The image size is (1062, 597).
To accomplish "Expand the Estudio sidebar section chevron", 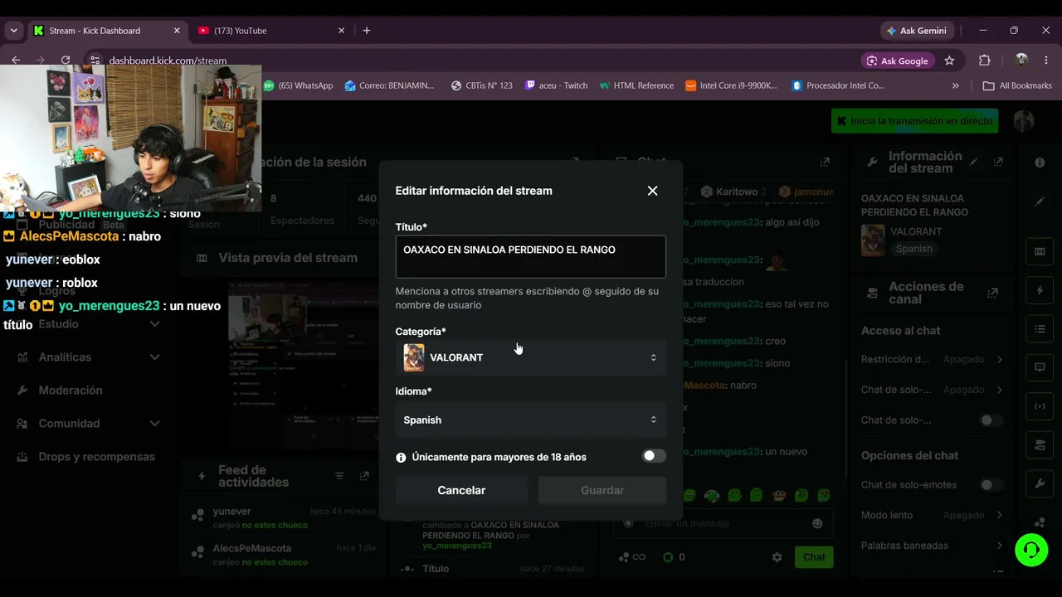I will (154, 324).
